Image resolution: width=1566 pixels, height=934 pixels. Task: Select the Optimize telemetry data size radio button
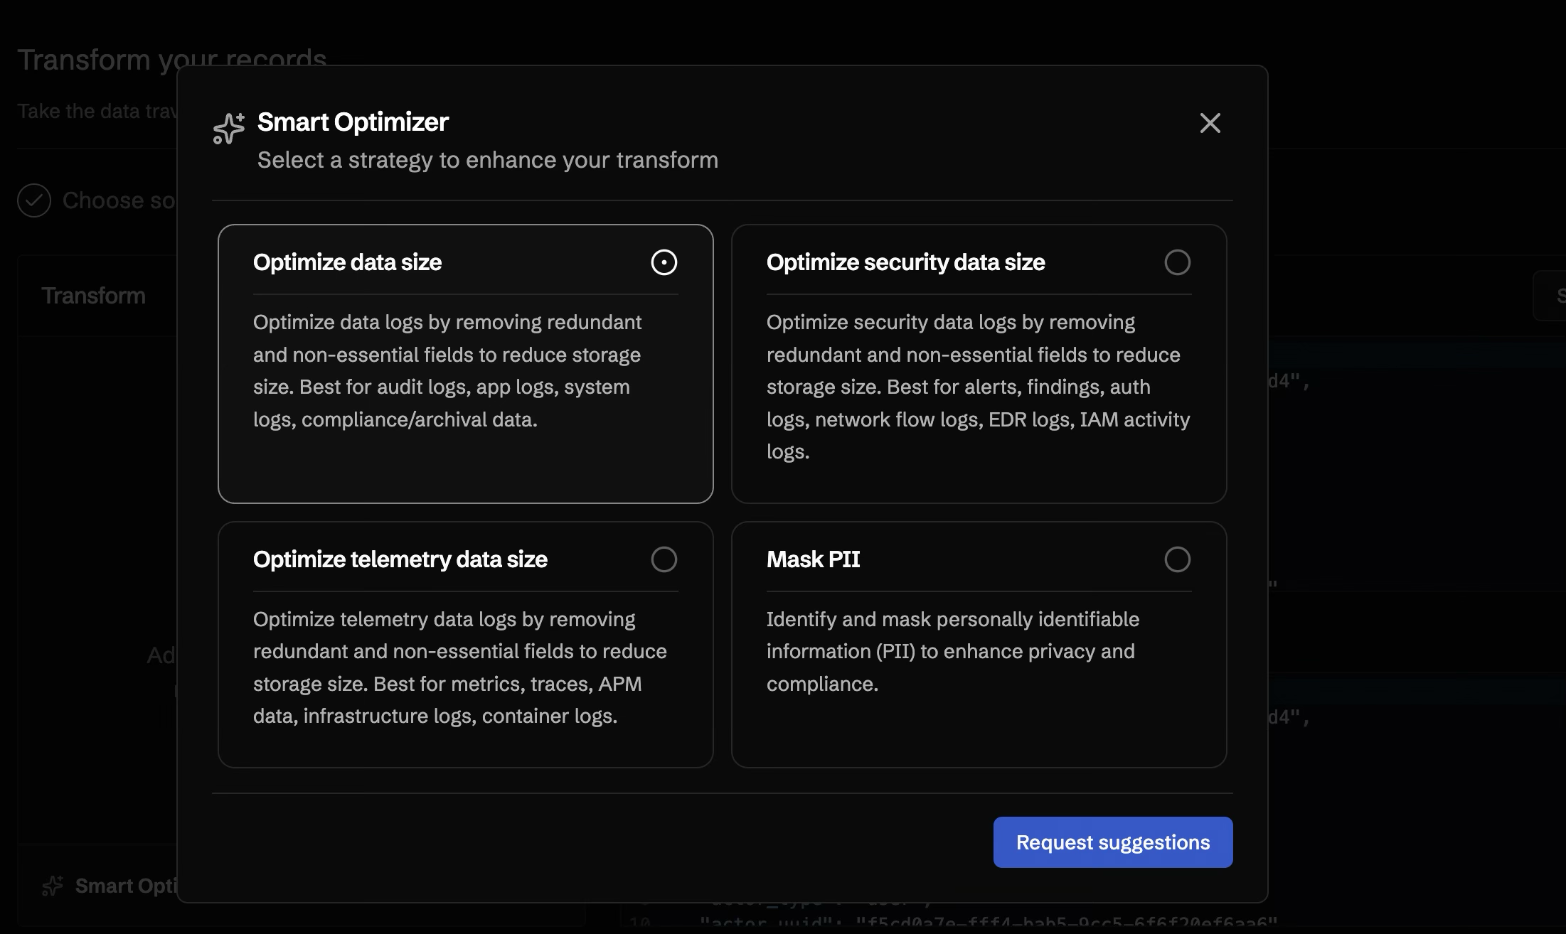click(x=664, y=559)
